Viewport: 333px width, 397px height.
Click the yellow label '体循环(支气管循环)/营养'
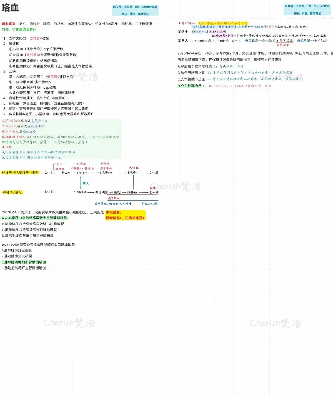[21, 173]
